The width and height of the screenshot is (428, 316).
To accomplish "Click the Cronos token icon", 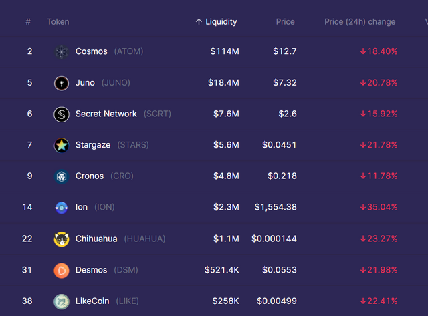I will (x=62, y=176).
